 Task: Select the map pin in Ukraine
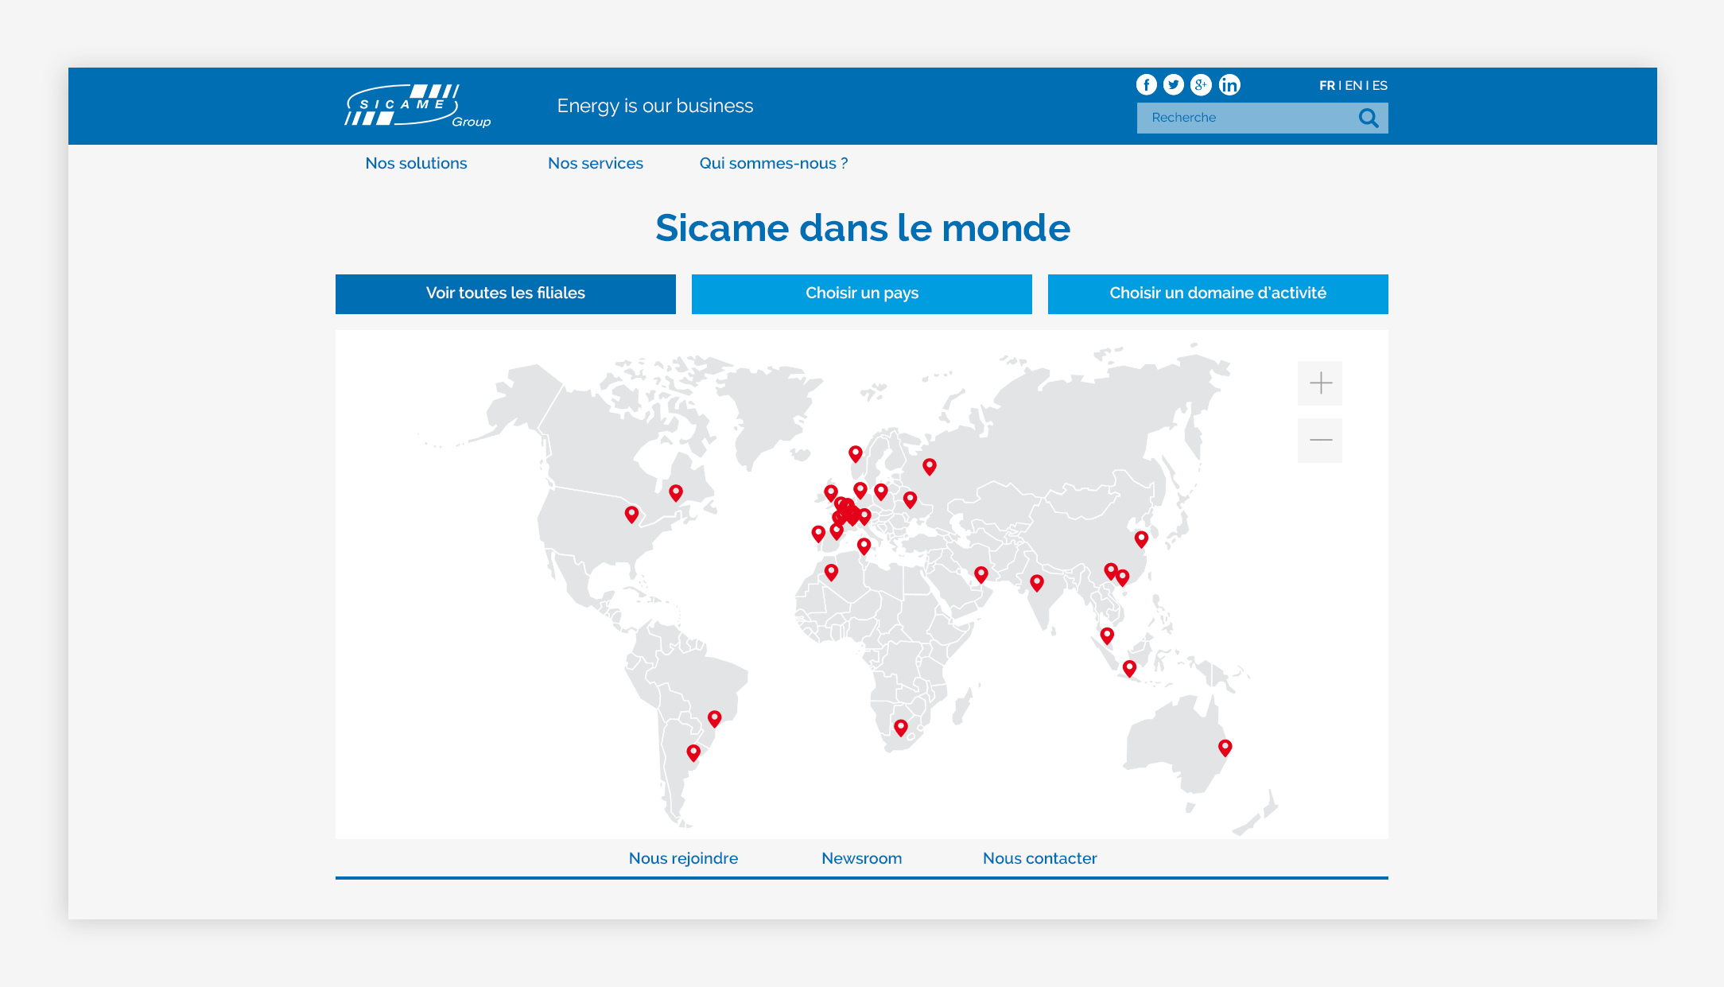(x=911, y=499)
